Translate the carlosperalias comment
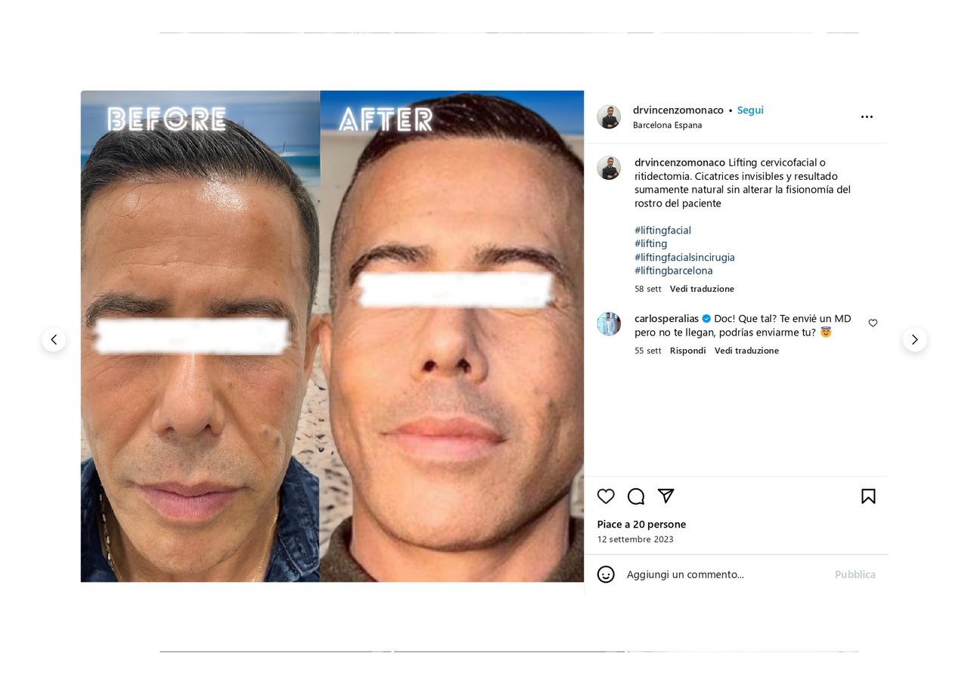Screen dimensions: 968x684 pos(746,351)
